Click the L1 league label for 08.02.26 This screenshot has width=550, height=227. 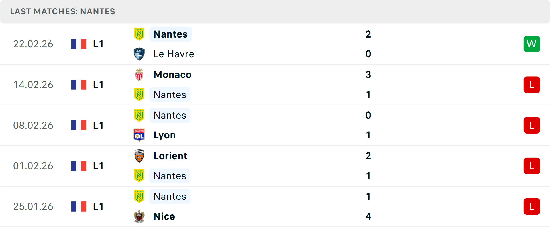pyautogui.click(x=98, y=125)
